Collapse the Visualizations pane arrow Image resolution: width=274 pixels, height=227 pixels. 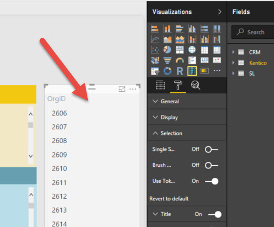point(219,12)
